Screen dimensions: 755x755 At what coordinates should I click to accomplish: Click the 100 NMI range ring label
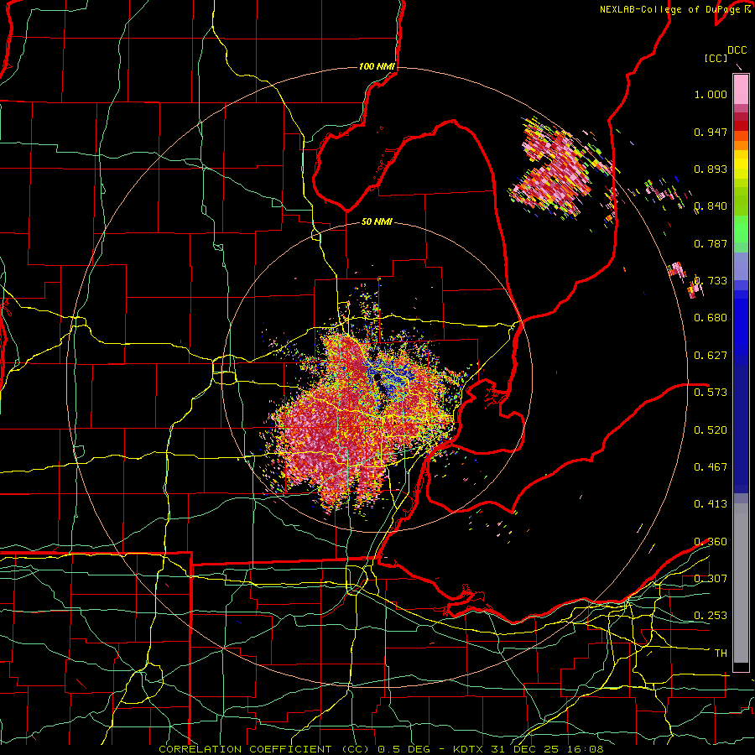(x=377, y=66)
